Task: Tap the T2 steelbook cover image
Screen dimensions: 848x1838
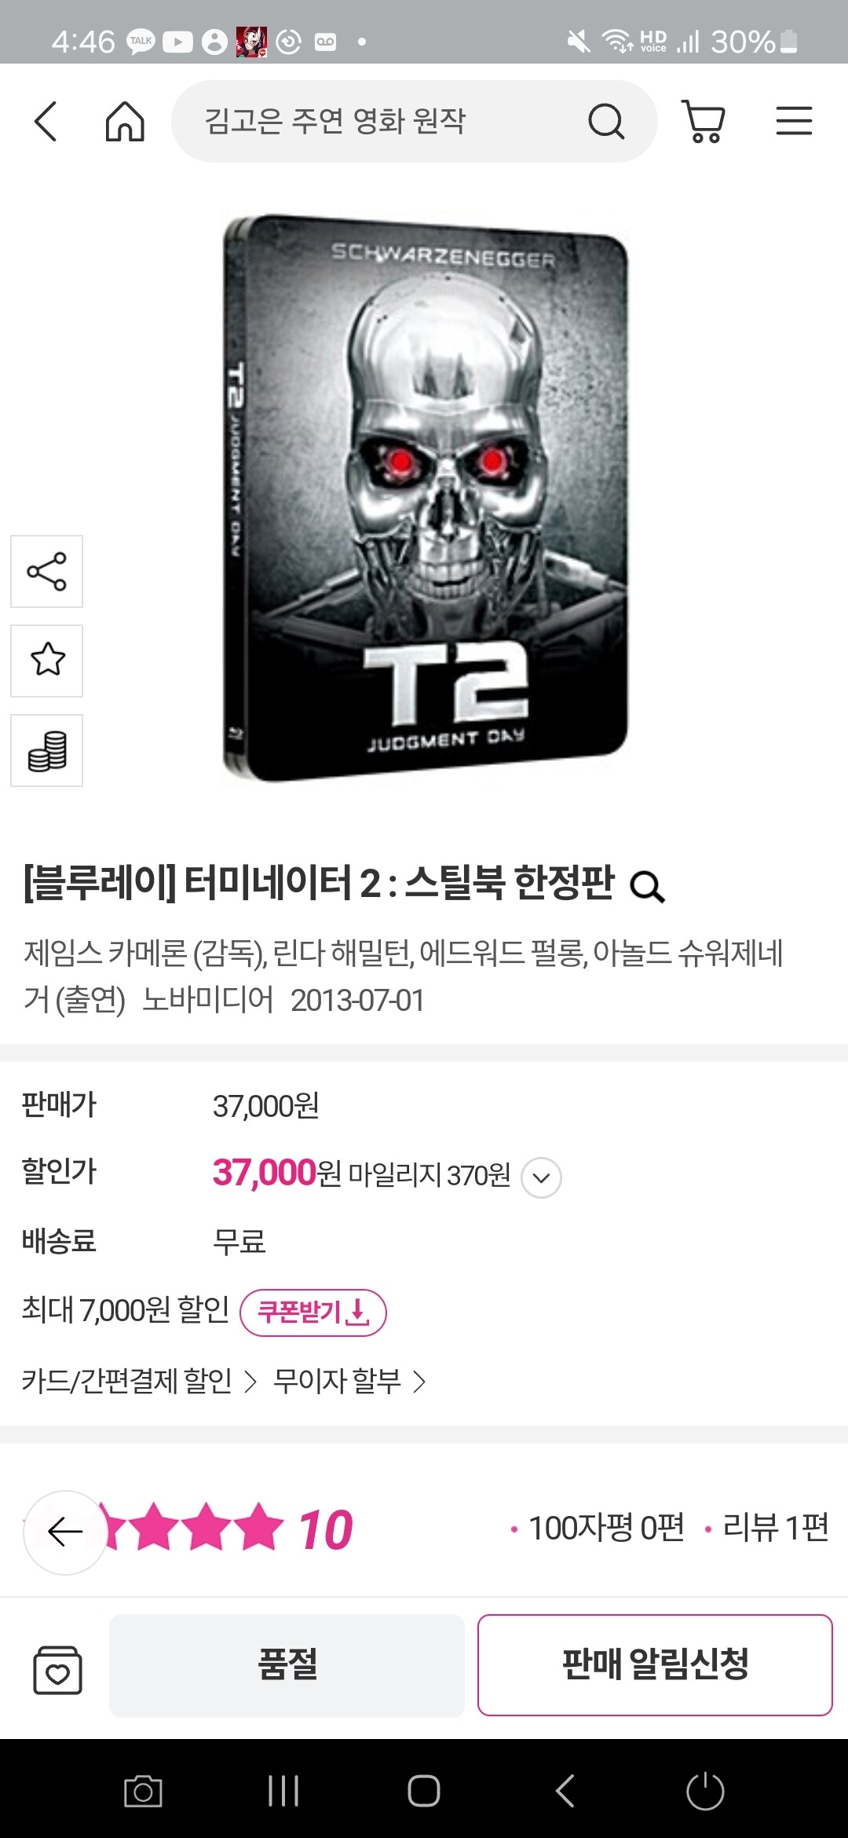Action: (425, 497)
